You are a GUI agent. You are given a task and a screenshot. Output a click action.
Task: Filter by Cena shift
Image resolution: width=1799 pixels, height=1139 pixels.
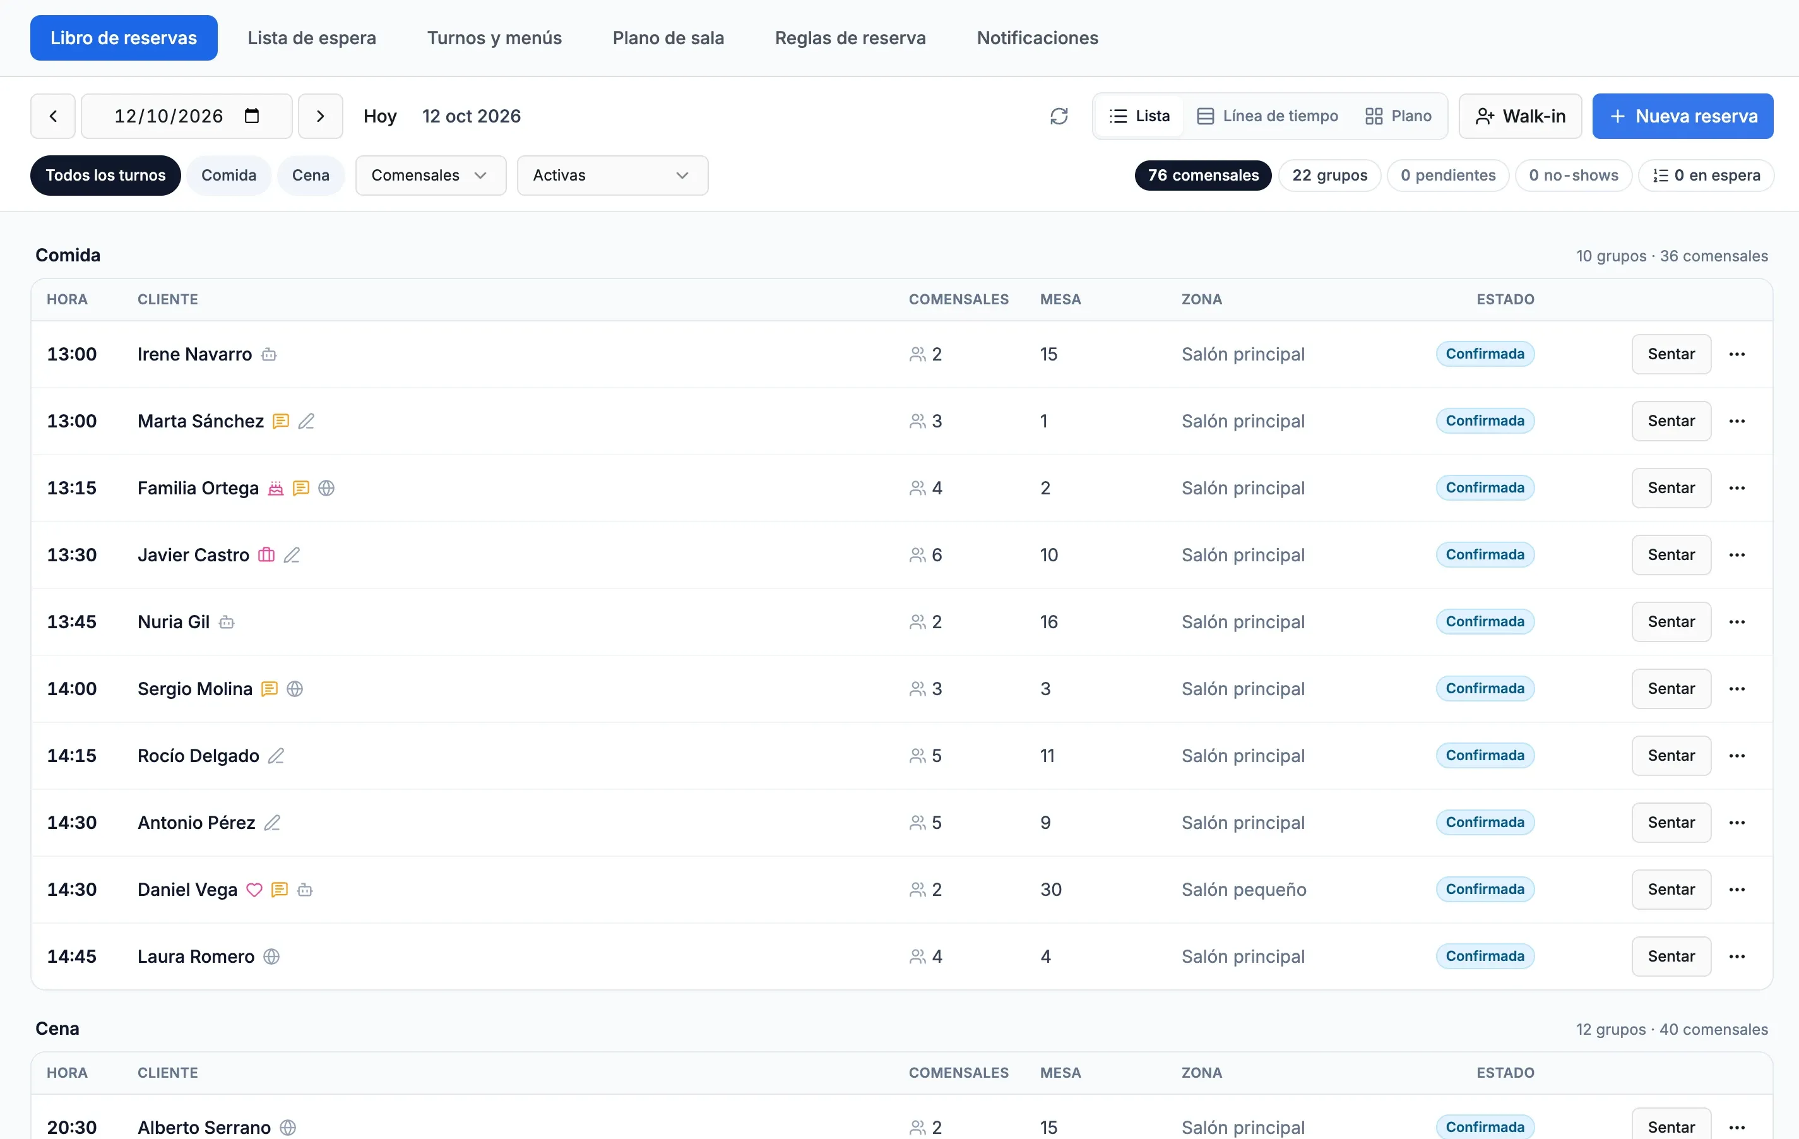(x=311, y=175)
